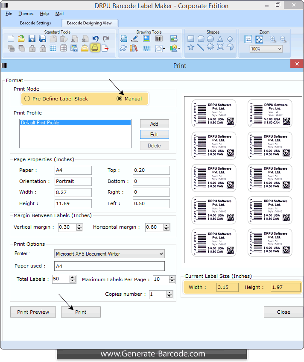Click the highlighted Print icon in Standard Tools
304x362 pixels.
[x=95, y=48]
